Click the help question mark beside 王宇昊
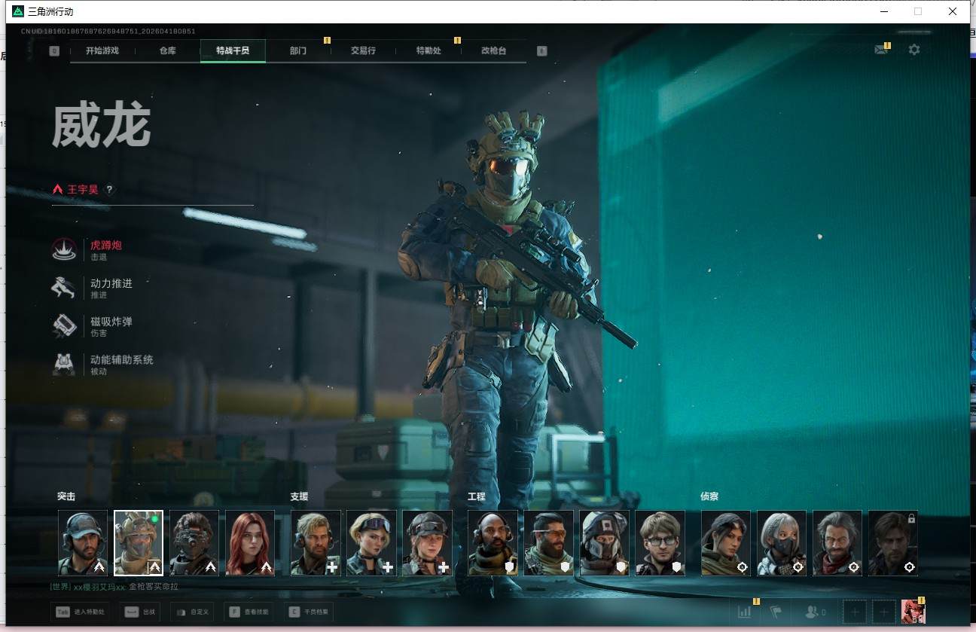The height and width of the screenshot is (632, 976). point(109,190)
